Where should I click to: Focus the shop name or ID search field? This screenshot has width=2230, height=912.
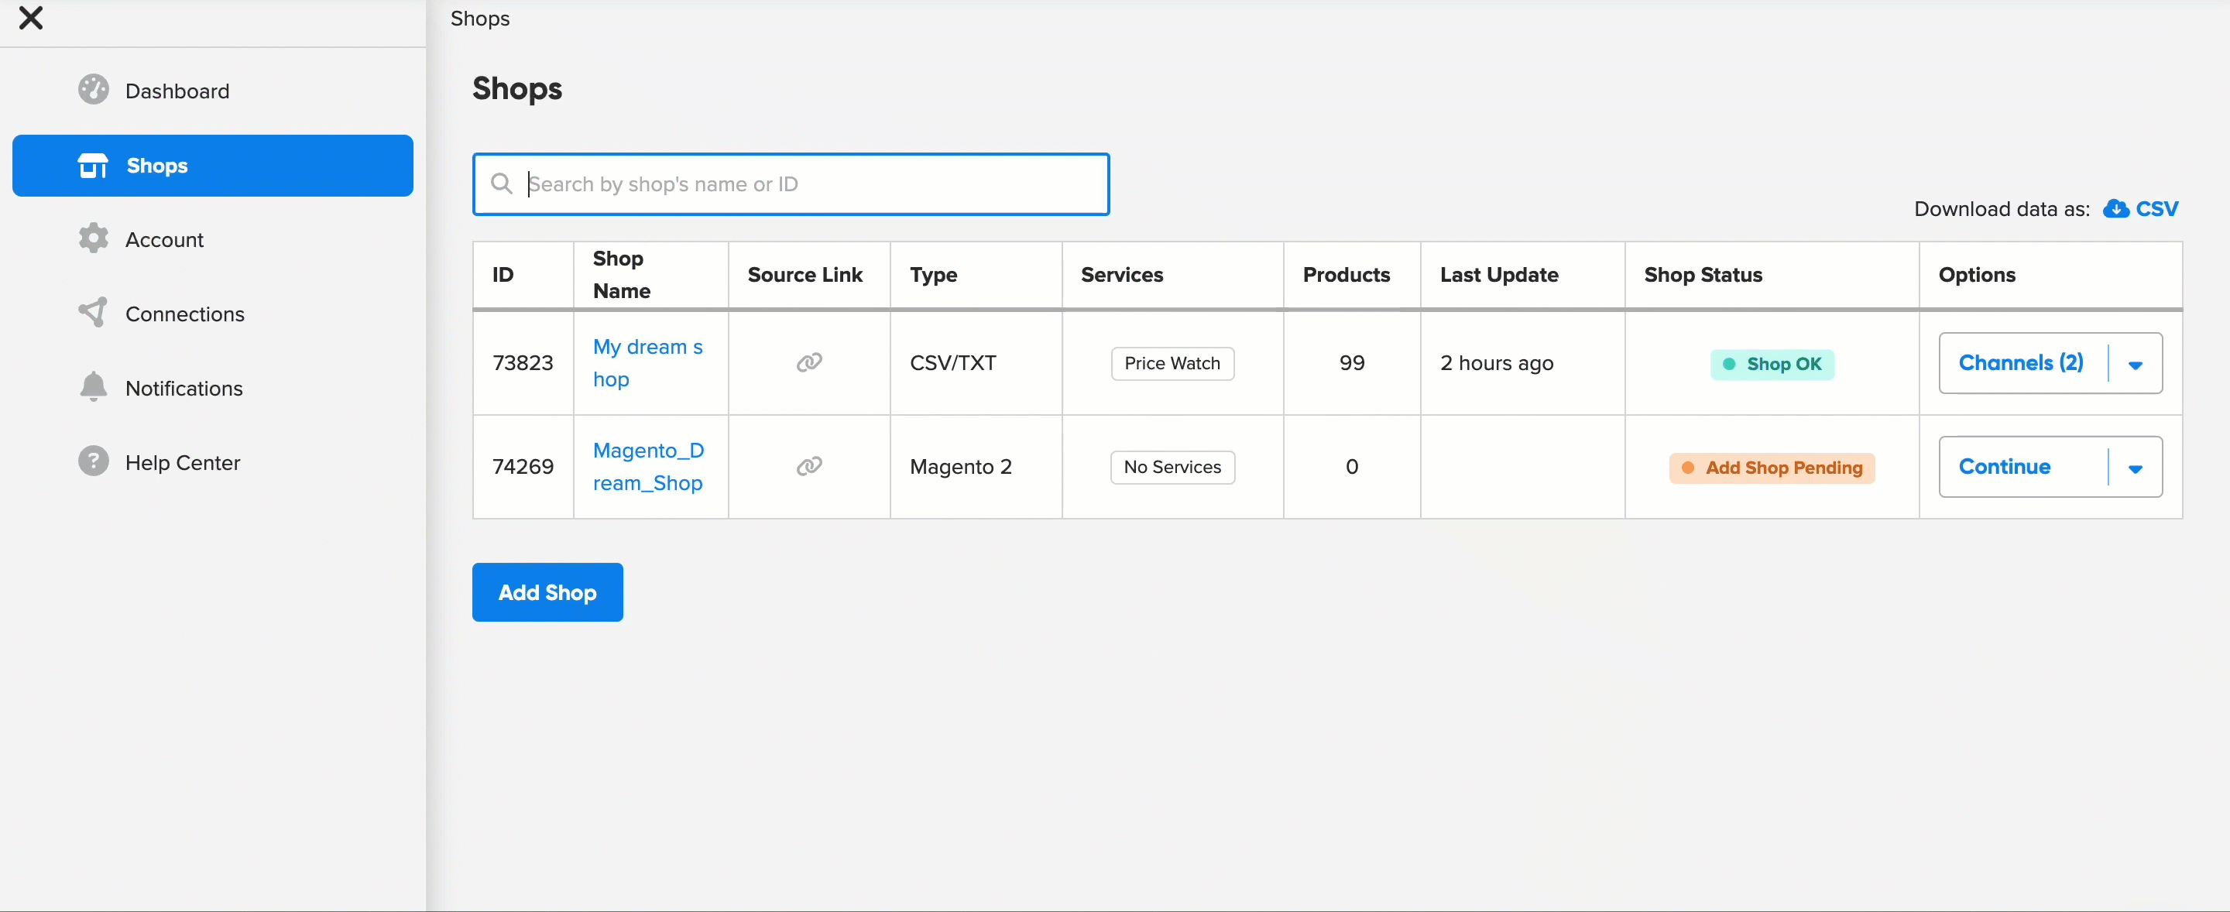point(791,184)
